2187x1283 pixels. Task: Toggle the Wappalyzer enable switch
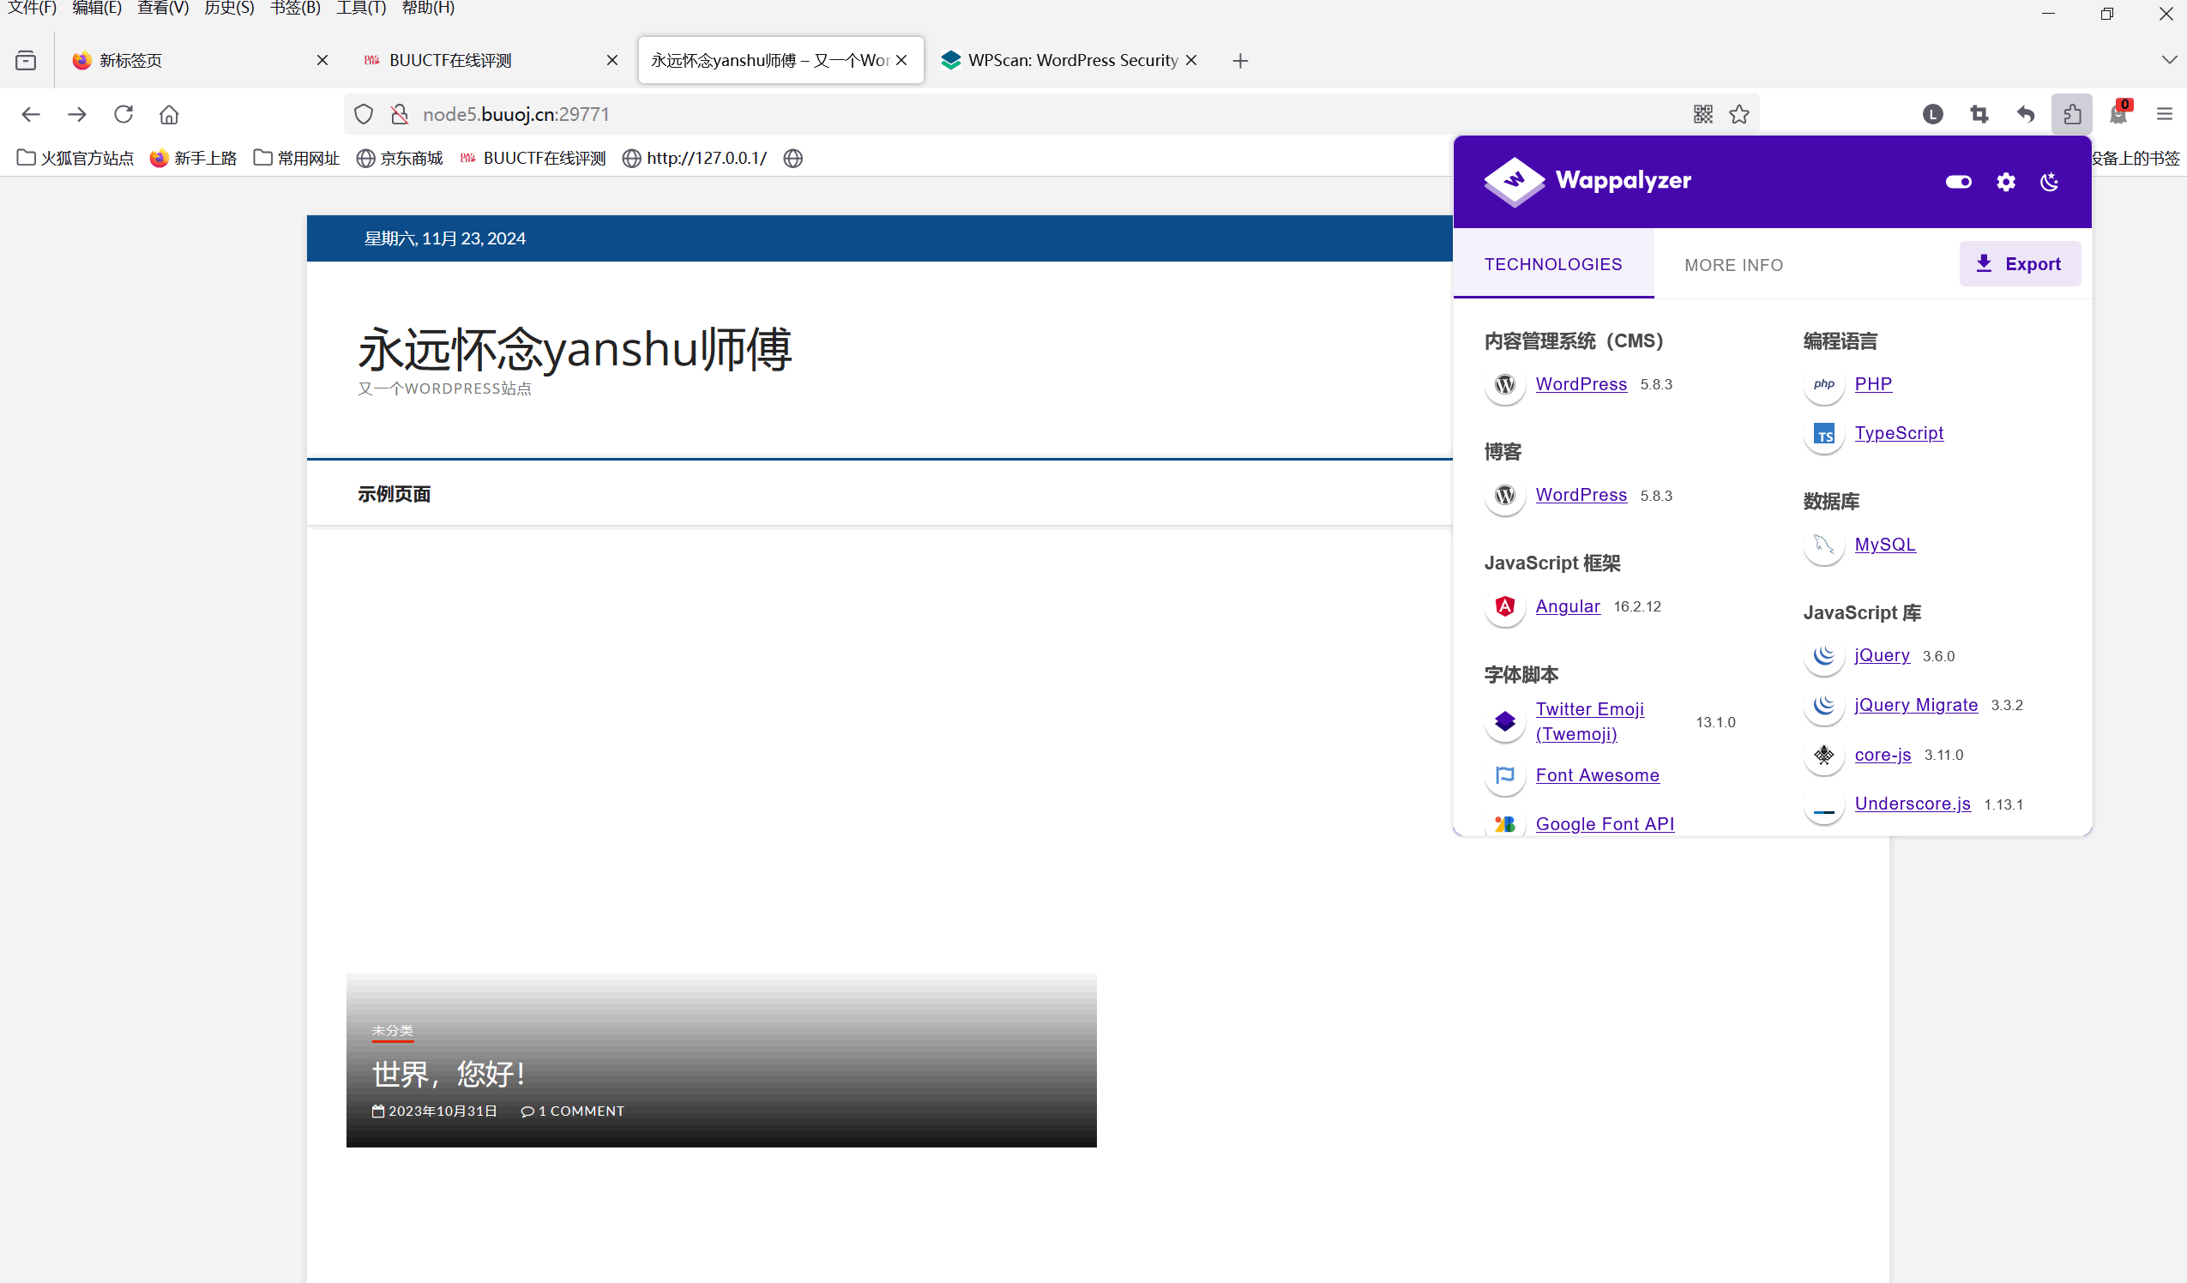point(1958,182)
